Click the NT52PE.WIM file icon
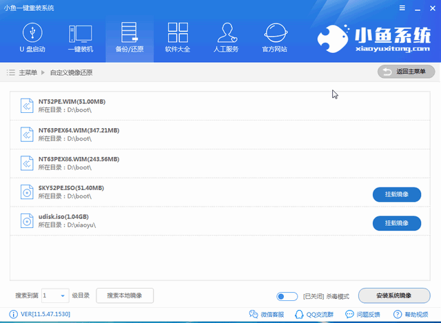The image size is (441, 323). point(26,106)
